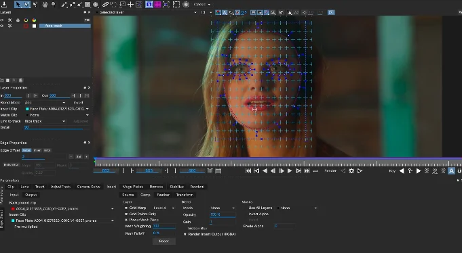Click the key-shaped keyframe icon

pyautogui.click(x=410, y=170)
